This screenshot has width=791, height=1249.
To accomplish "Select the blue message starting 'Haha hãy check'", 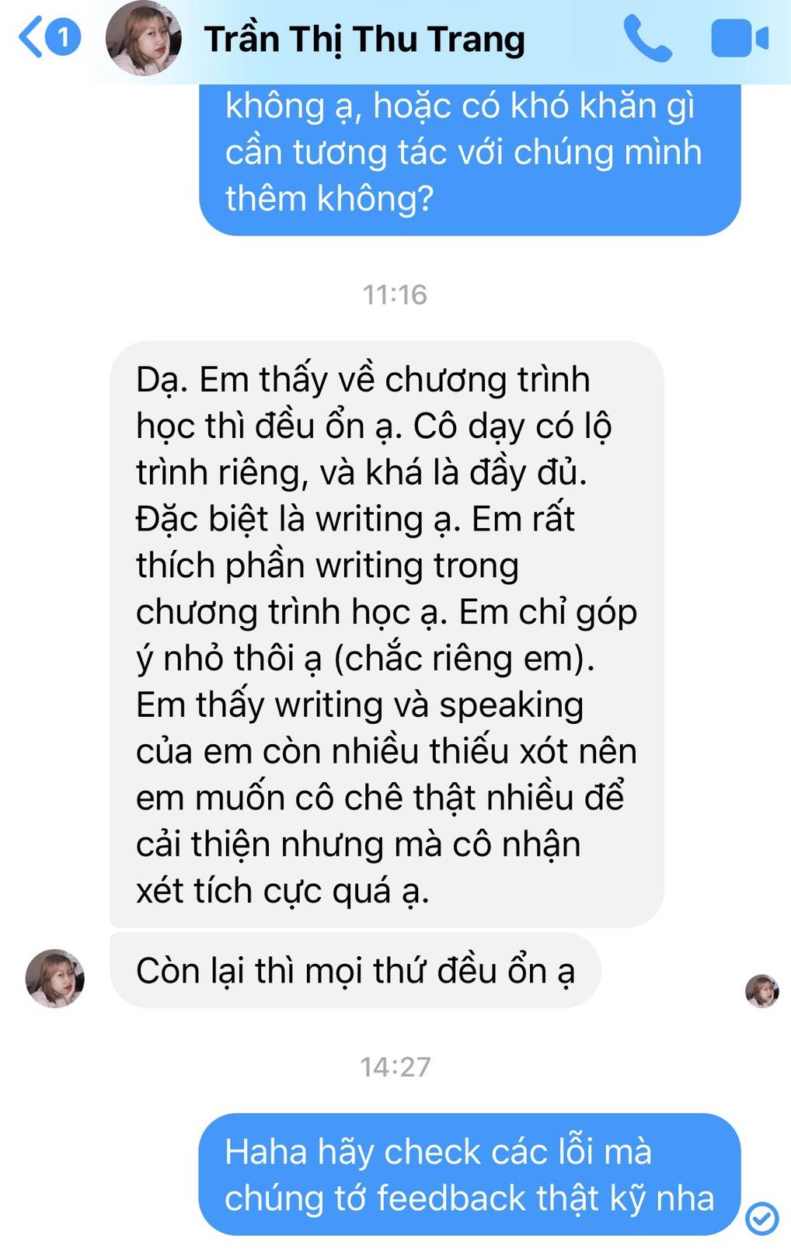I will coord(469,1174).
